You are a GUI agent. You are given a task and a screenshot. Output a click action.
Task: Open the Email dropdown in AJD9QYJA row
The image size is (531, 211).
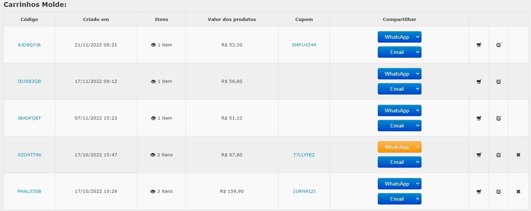399,52
